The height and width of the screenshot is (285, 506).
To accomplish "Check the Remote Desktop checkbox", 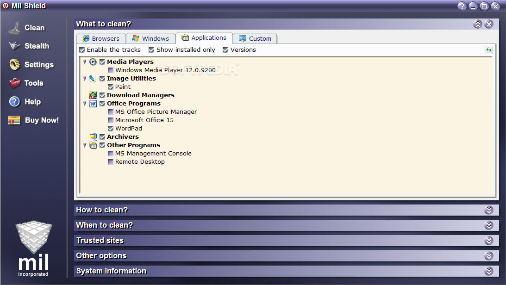I will point(110,162).
